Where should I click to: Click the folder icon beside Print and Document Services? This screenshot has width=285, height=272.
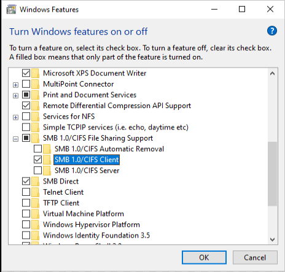(36, 95)
